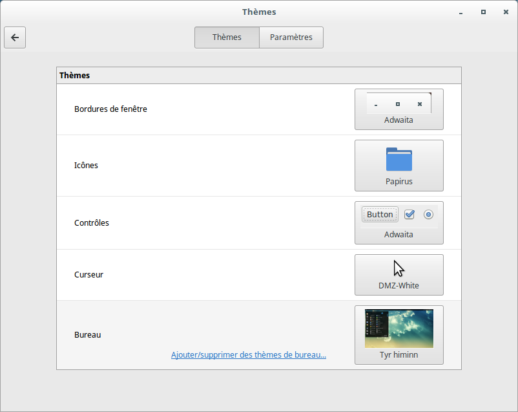Go back using the left arrow button
The width and height of the screenshot is (518, 412).
point(15,38)
